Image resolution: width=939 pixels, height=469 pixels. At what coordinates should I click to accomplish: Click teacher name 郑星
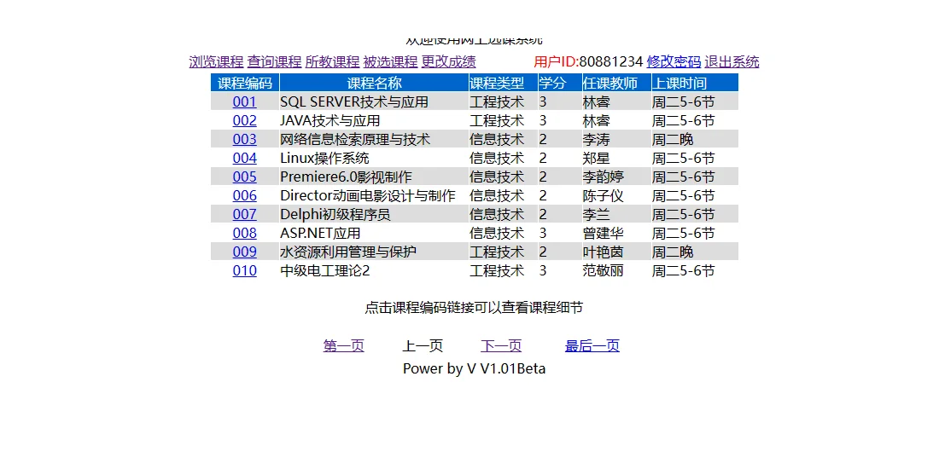pyautogui.click(x=597, y=159)
